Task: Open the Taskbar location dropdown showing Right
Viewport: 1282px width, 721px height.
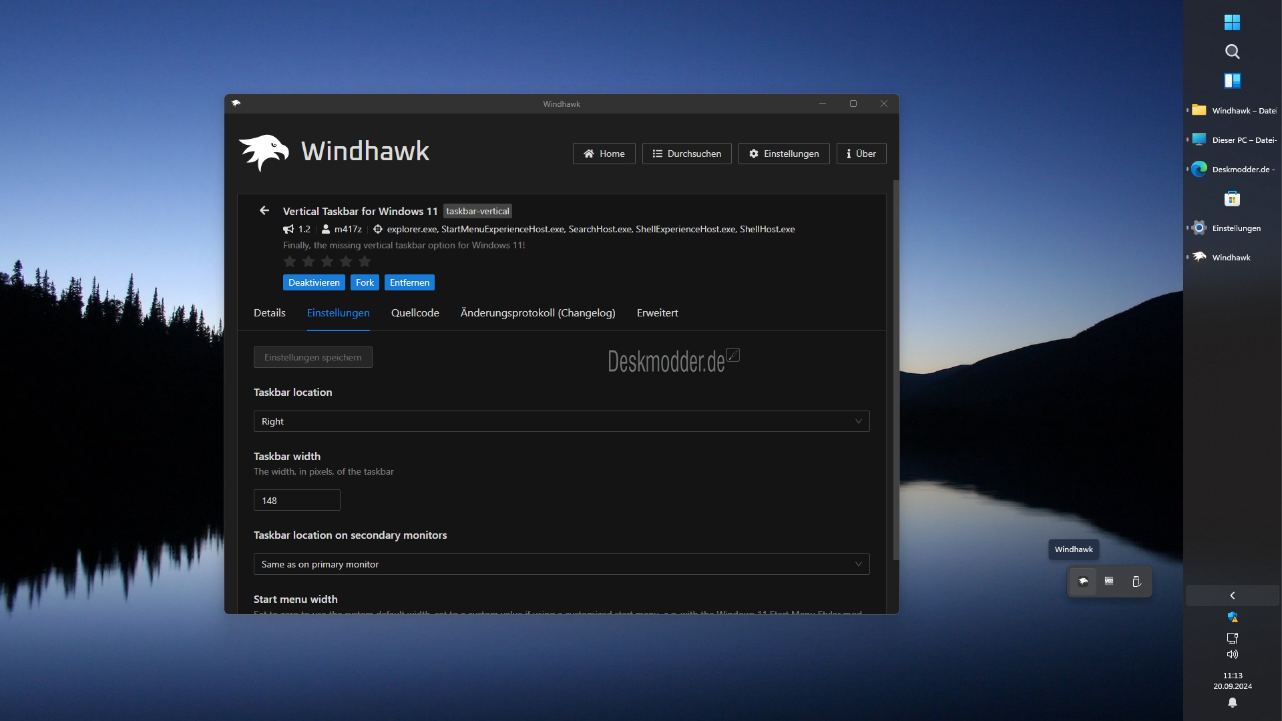Action: pyautogui.click(x=562, y=421)
